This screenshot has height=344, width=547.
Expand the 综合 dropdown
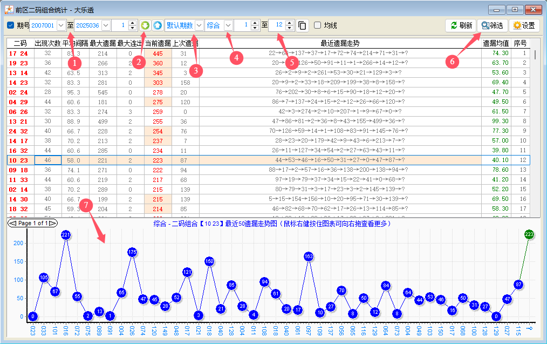(228, 25)
